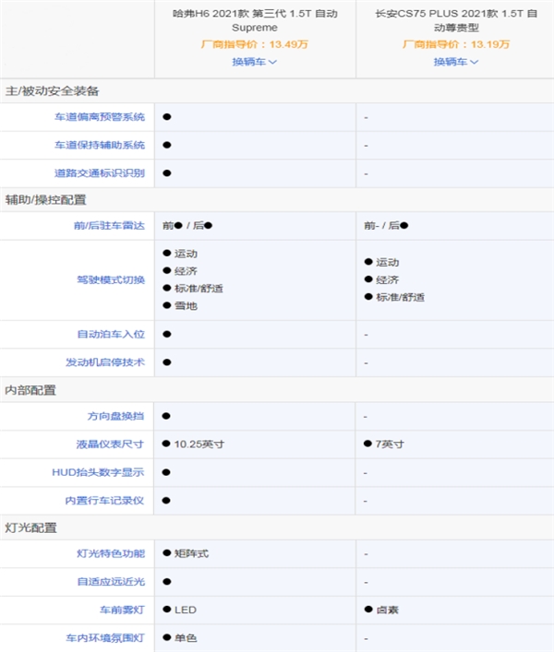Click HUD抬头数字显示 row label
Viewport: 554px width, 652px height.
(x=98, y=472)
